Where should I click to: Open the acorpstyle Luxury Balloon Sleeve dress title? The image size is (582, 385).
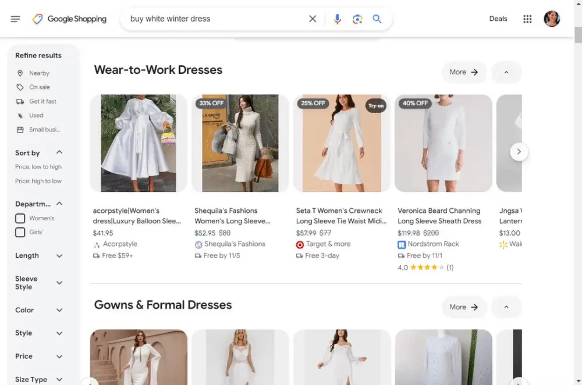tap(137, 216)
